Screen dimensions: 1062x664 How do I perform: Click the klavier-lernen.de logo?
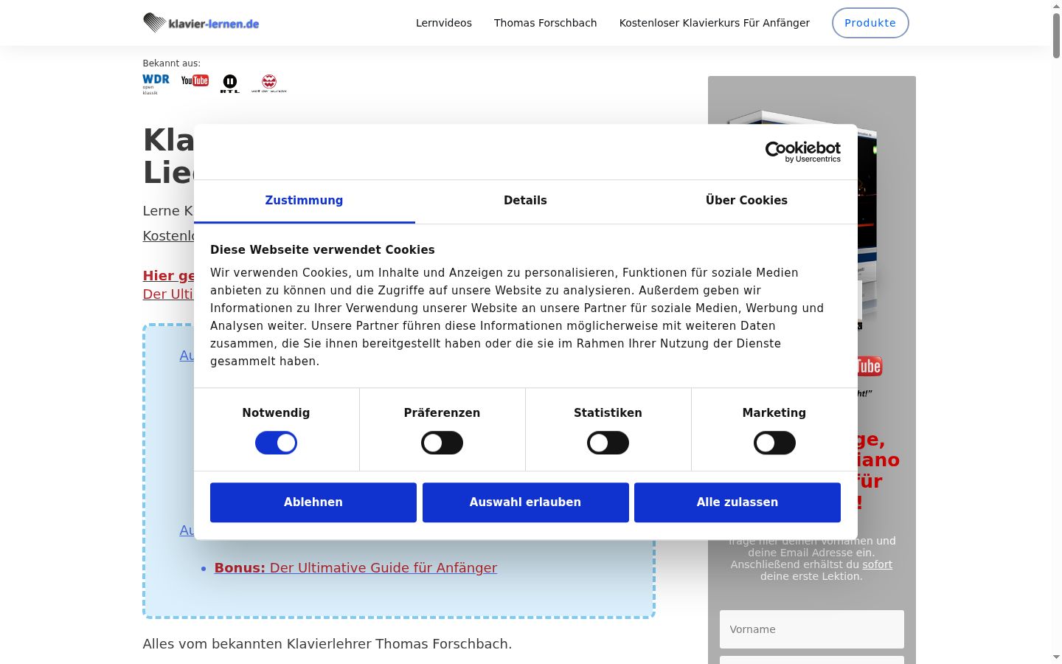[201, 23]
